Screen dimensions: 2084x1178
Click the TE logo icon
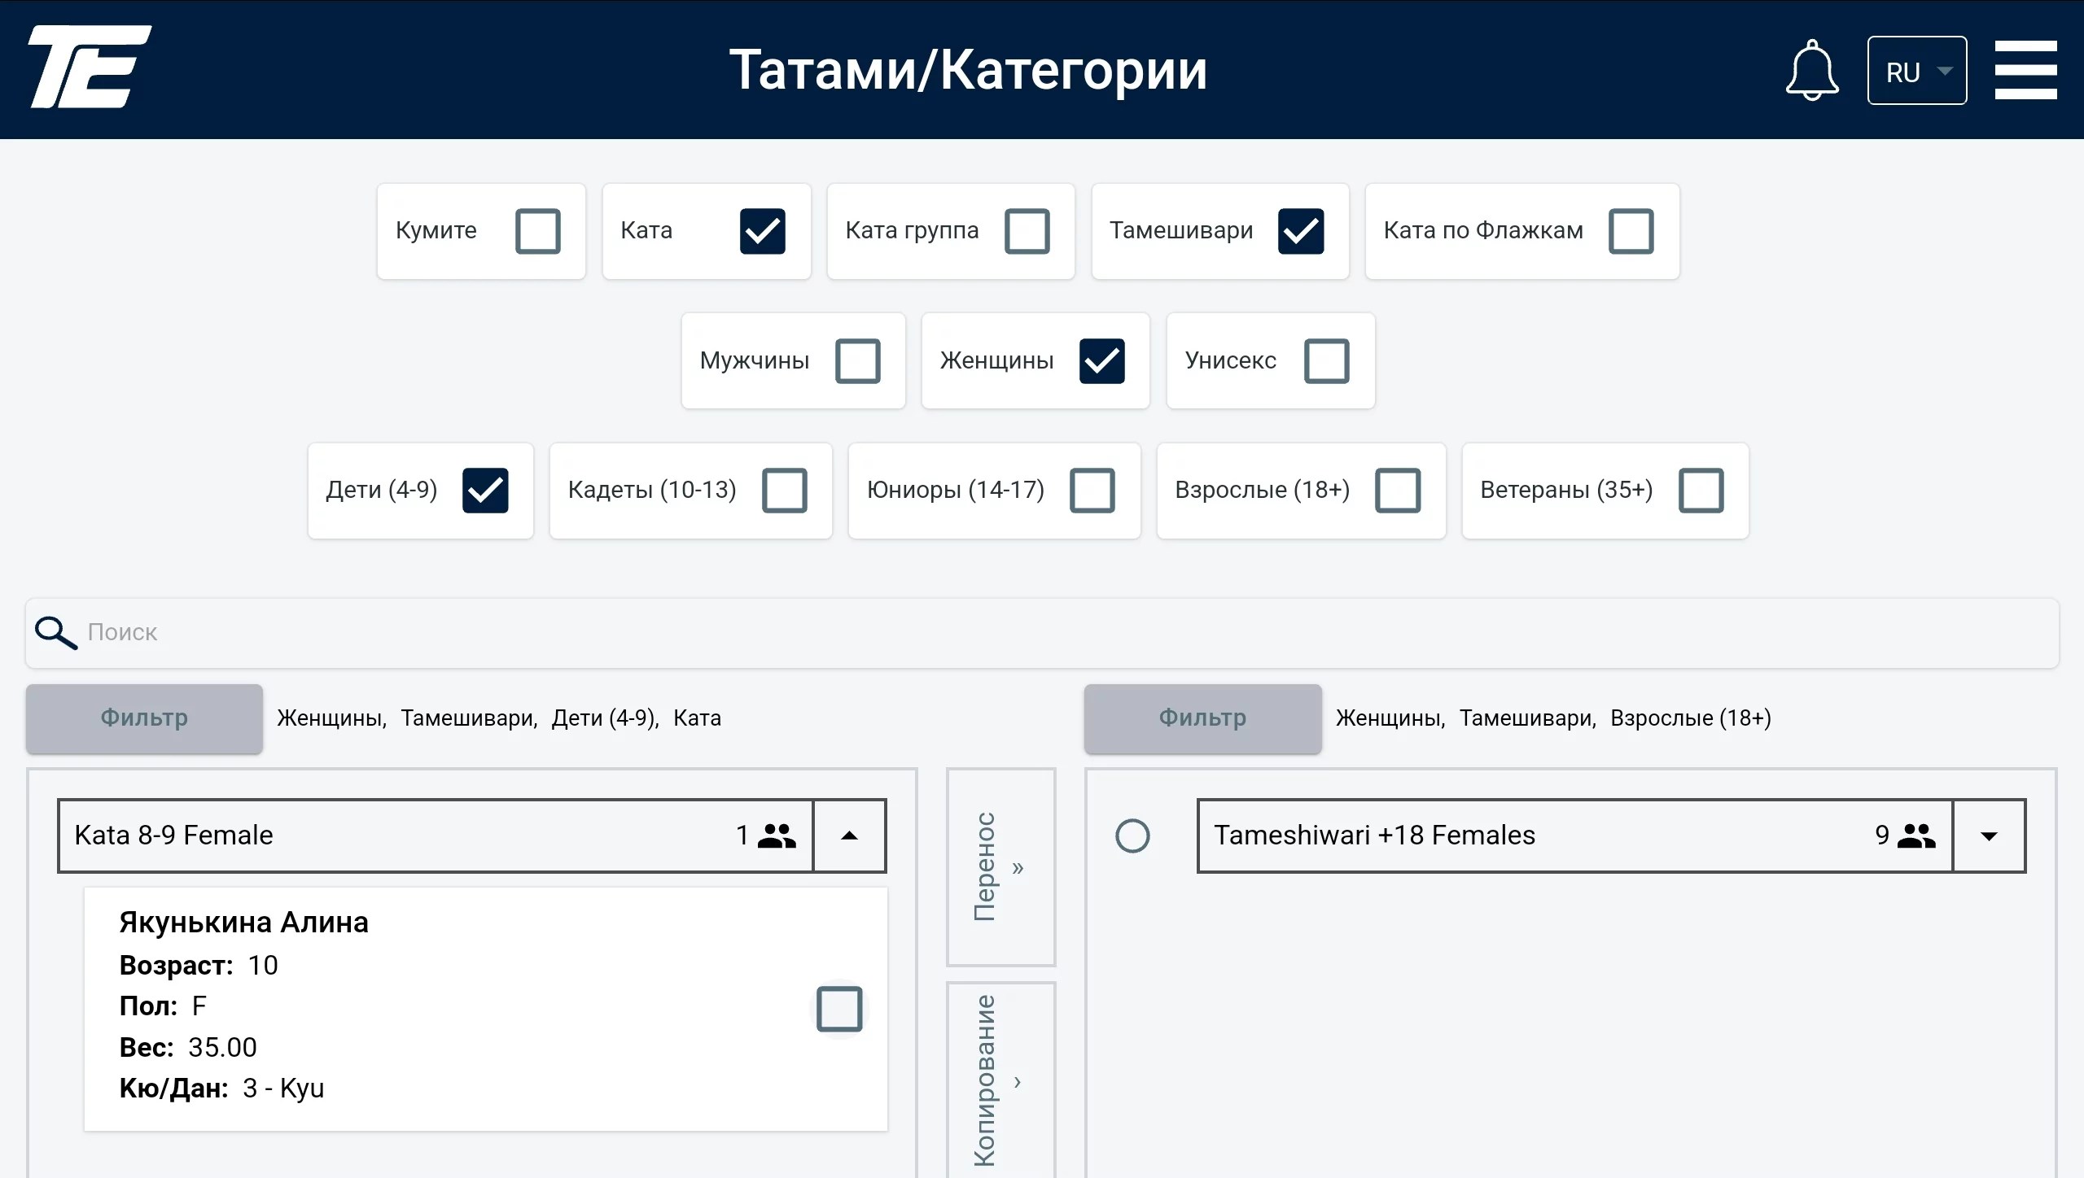[x=90, y=67]
